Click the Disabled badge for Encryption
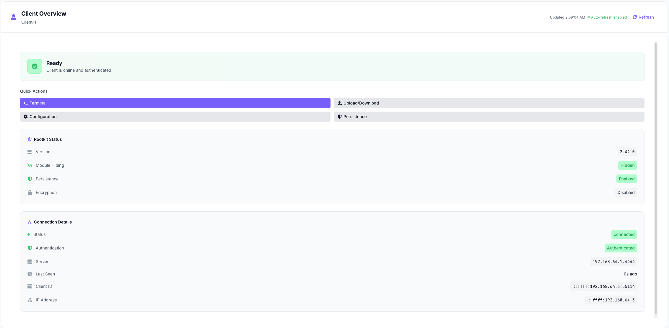Image resolution: width=669 pixels, height=328 pixels. [x=626, y=192]
